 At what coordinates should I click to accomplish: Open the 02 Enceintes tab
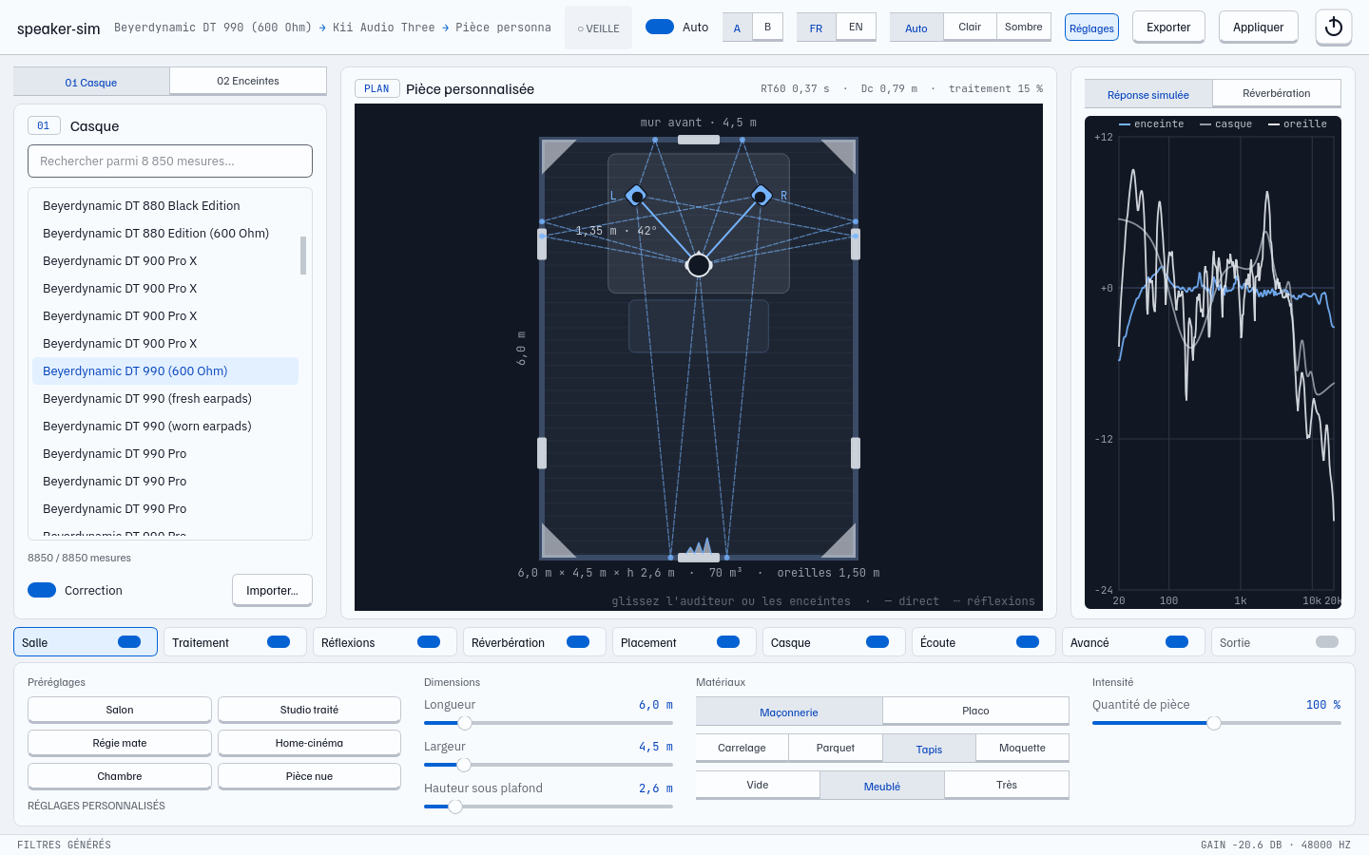(x=248, y=81)
